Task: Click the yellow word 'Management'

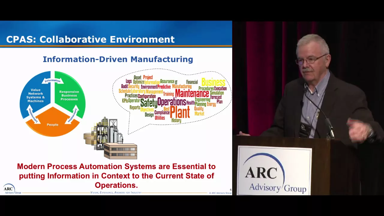Action: pos(154,91)
